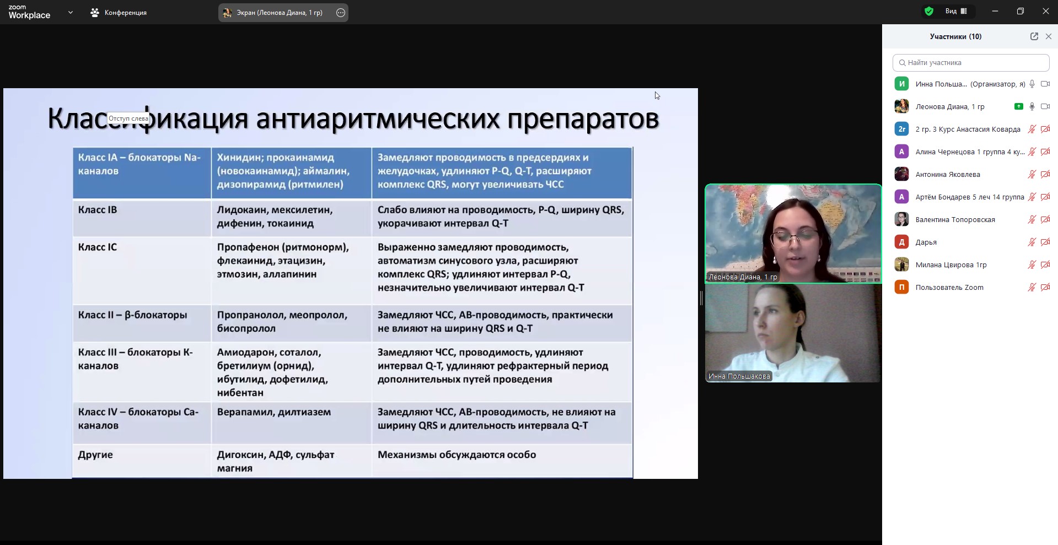The width and height of the screenshot is (1058, 545).
Task: Select participant Артём Бондарев in list
Action: pos(969,197)
